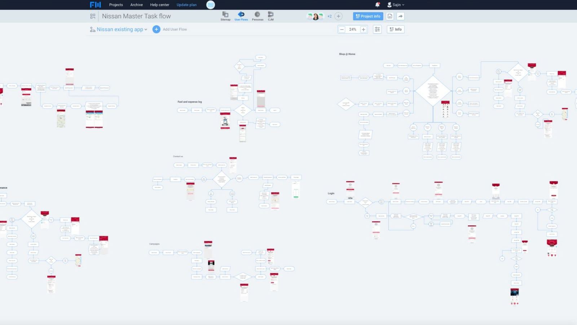Open the project dashboard grid icon
Screen dimensions: 577x325
click(93, 16)
